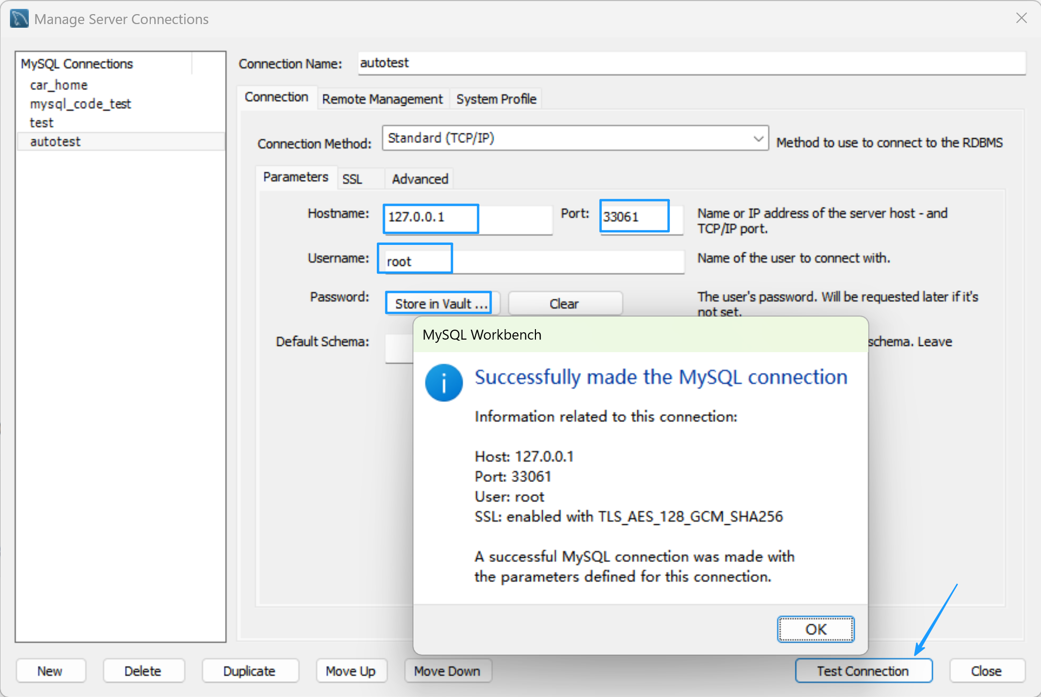Image resolution: width=1041 pixels, height=697 pixels.
Task: Click the MySQL Workbench dolphin title icon
Action: point(19,19)
